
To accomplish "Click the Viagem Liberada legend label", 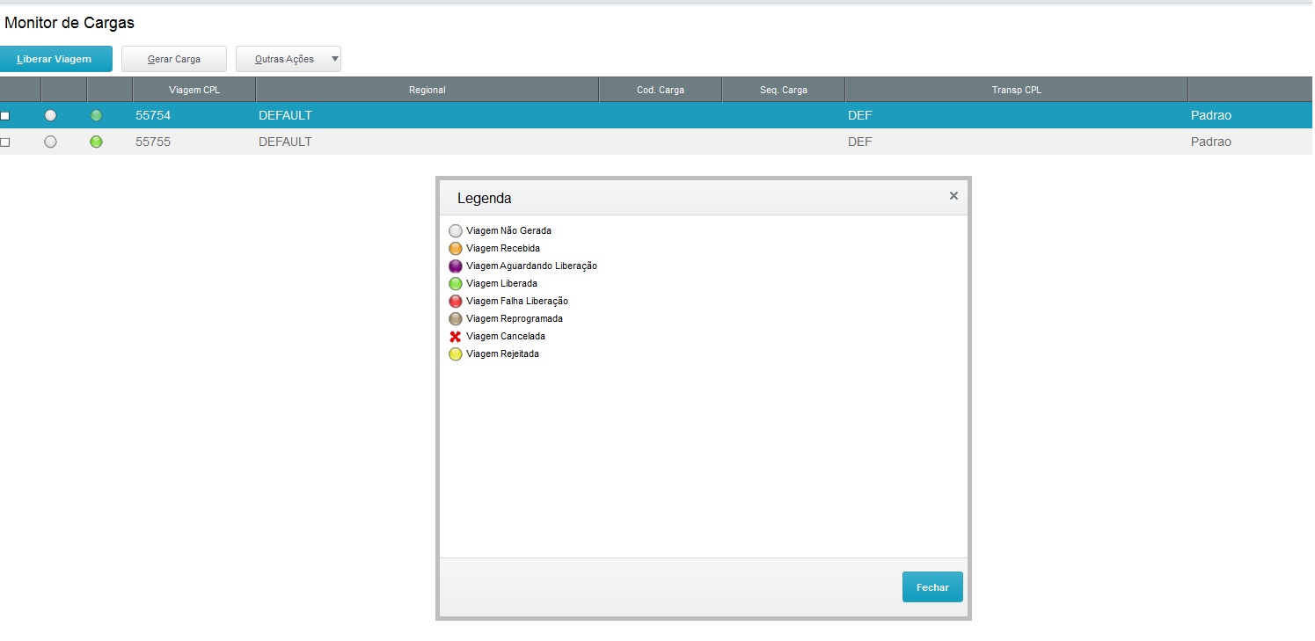I will pyautogui.click(x=502, y=283).
